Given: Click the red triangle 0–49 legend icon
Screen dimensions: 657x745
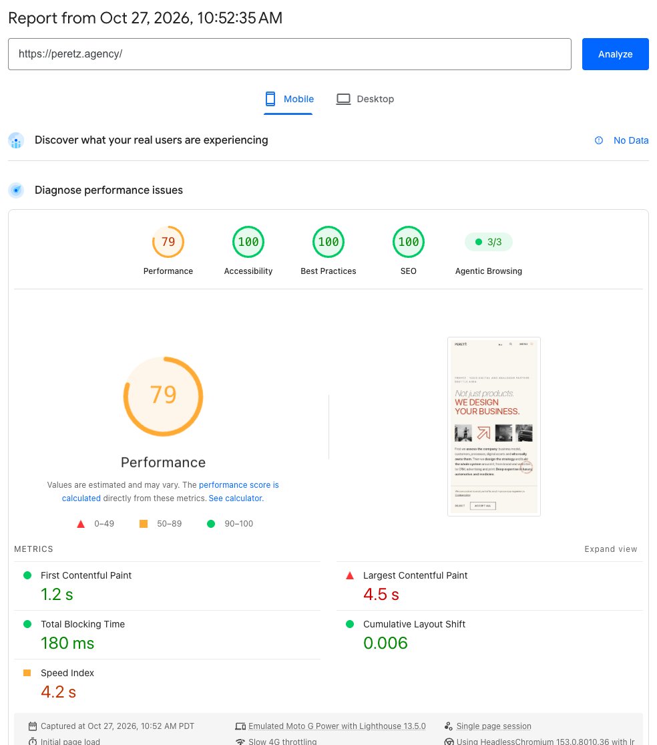Looking at the screenshot, I should pyautogui.click(x=81, y=524).
